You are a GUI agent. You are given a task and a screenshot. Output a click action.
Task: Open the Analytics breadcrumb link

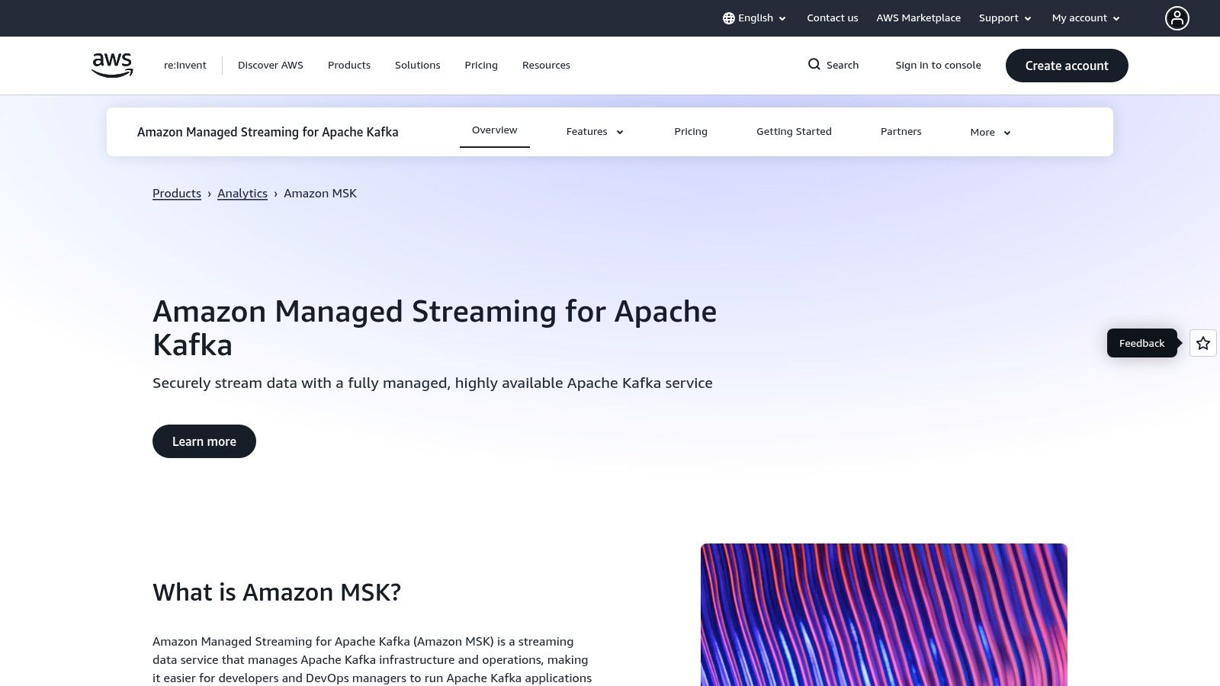[242, 193]
